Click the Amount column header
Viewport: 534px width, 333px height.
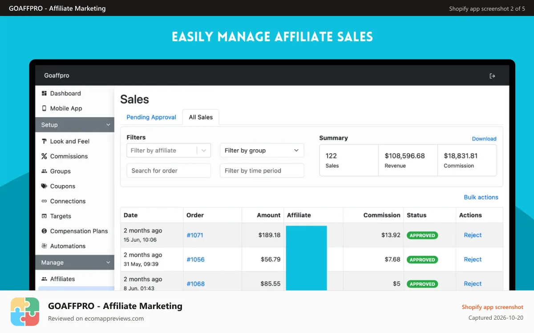coord(268,215)
